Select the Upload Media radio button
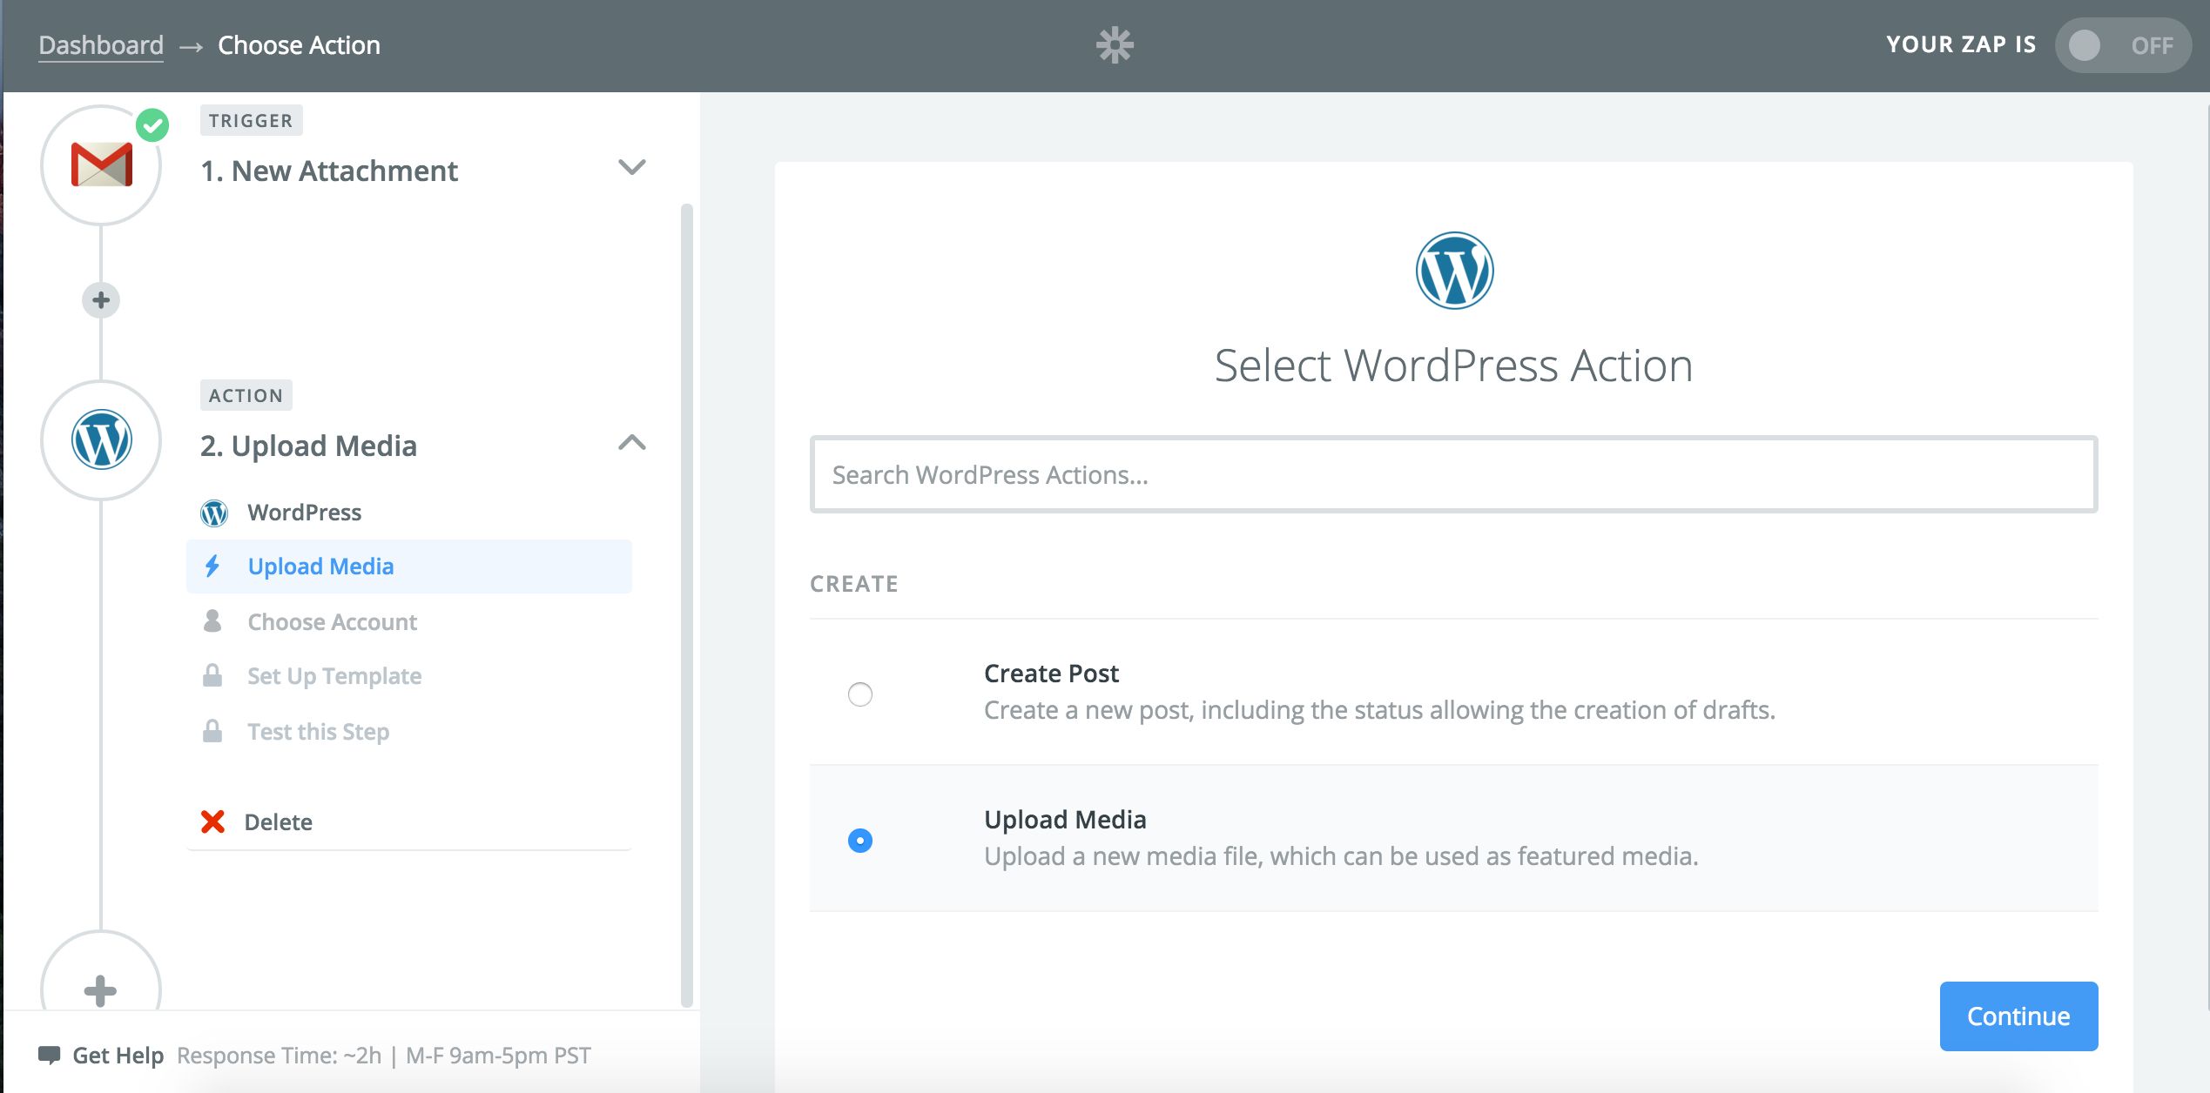 coord(860,841)
